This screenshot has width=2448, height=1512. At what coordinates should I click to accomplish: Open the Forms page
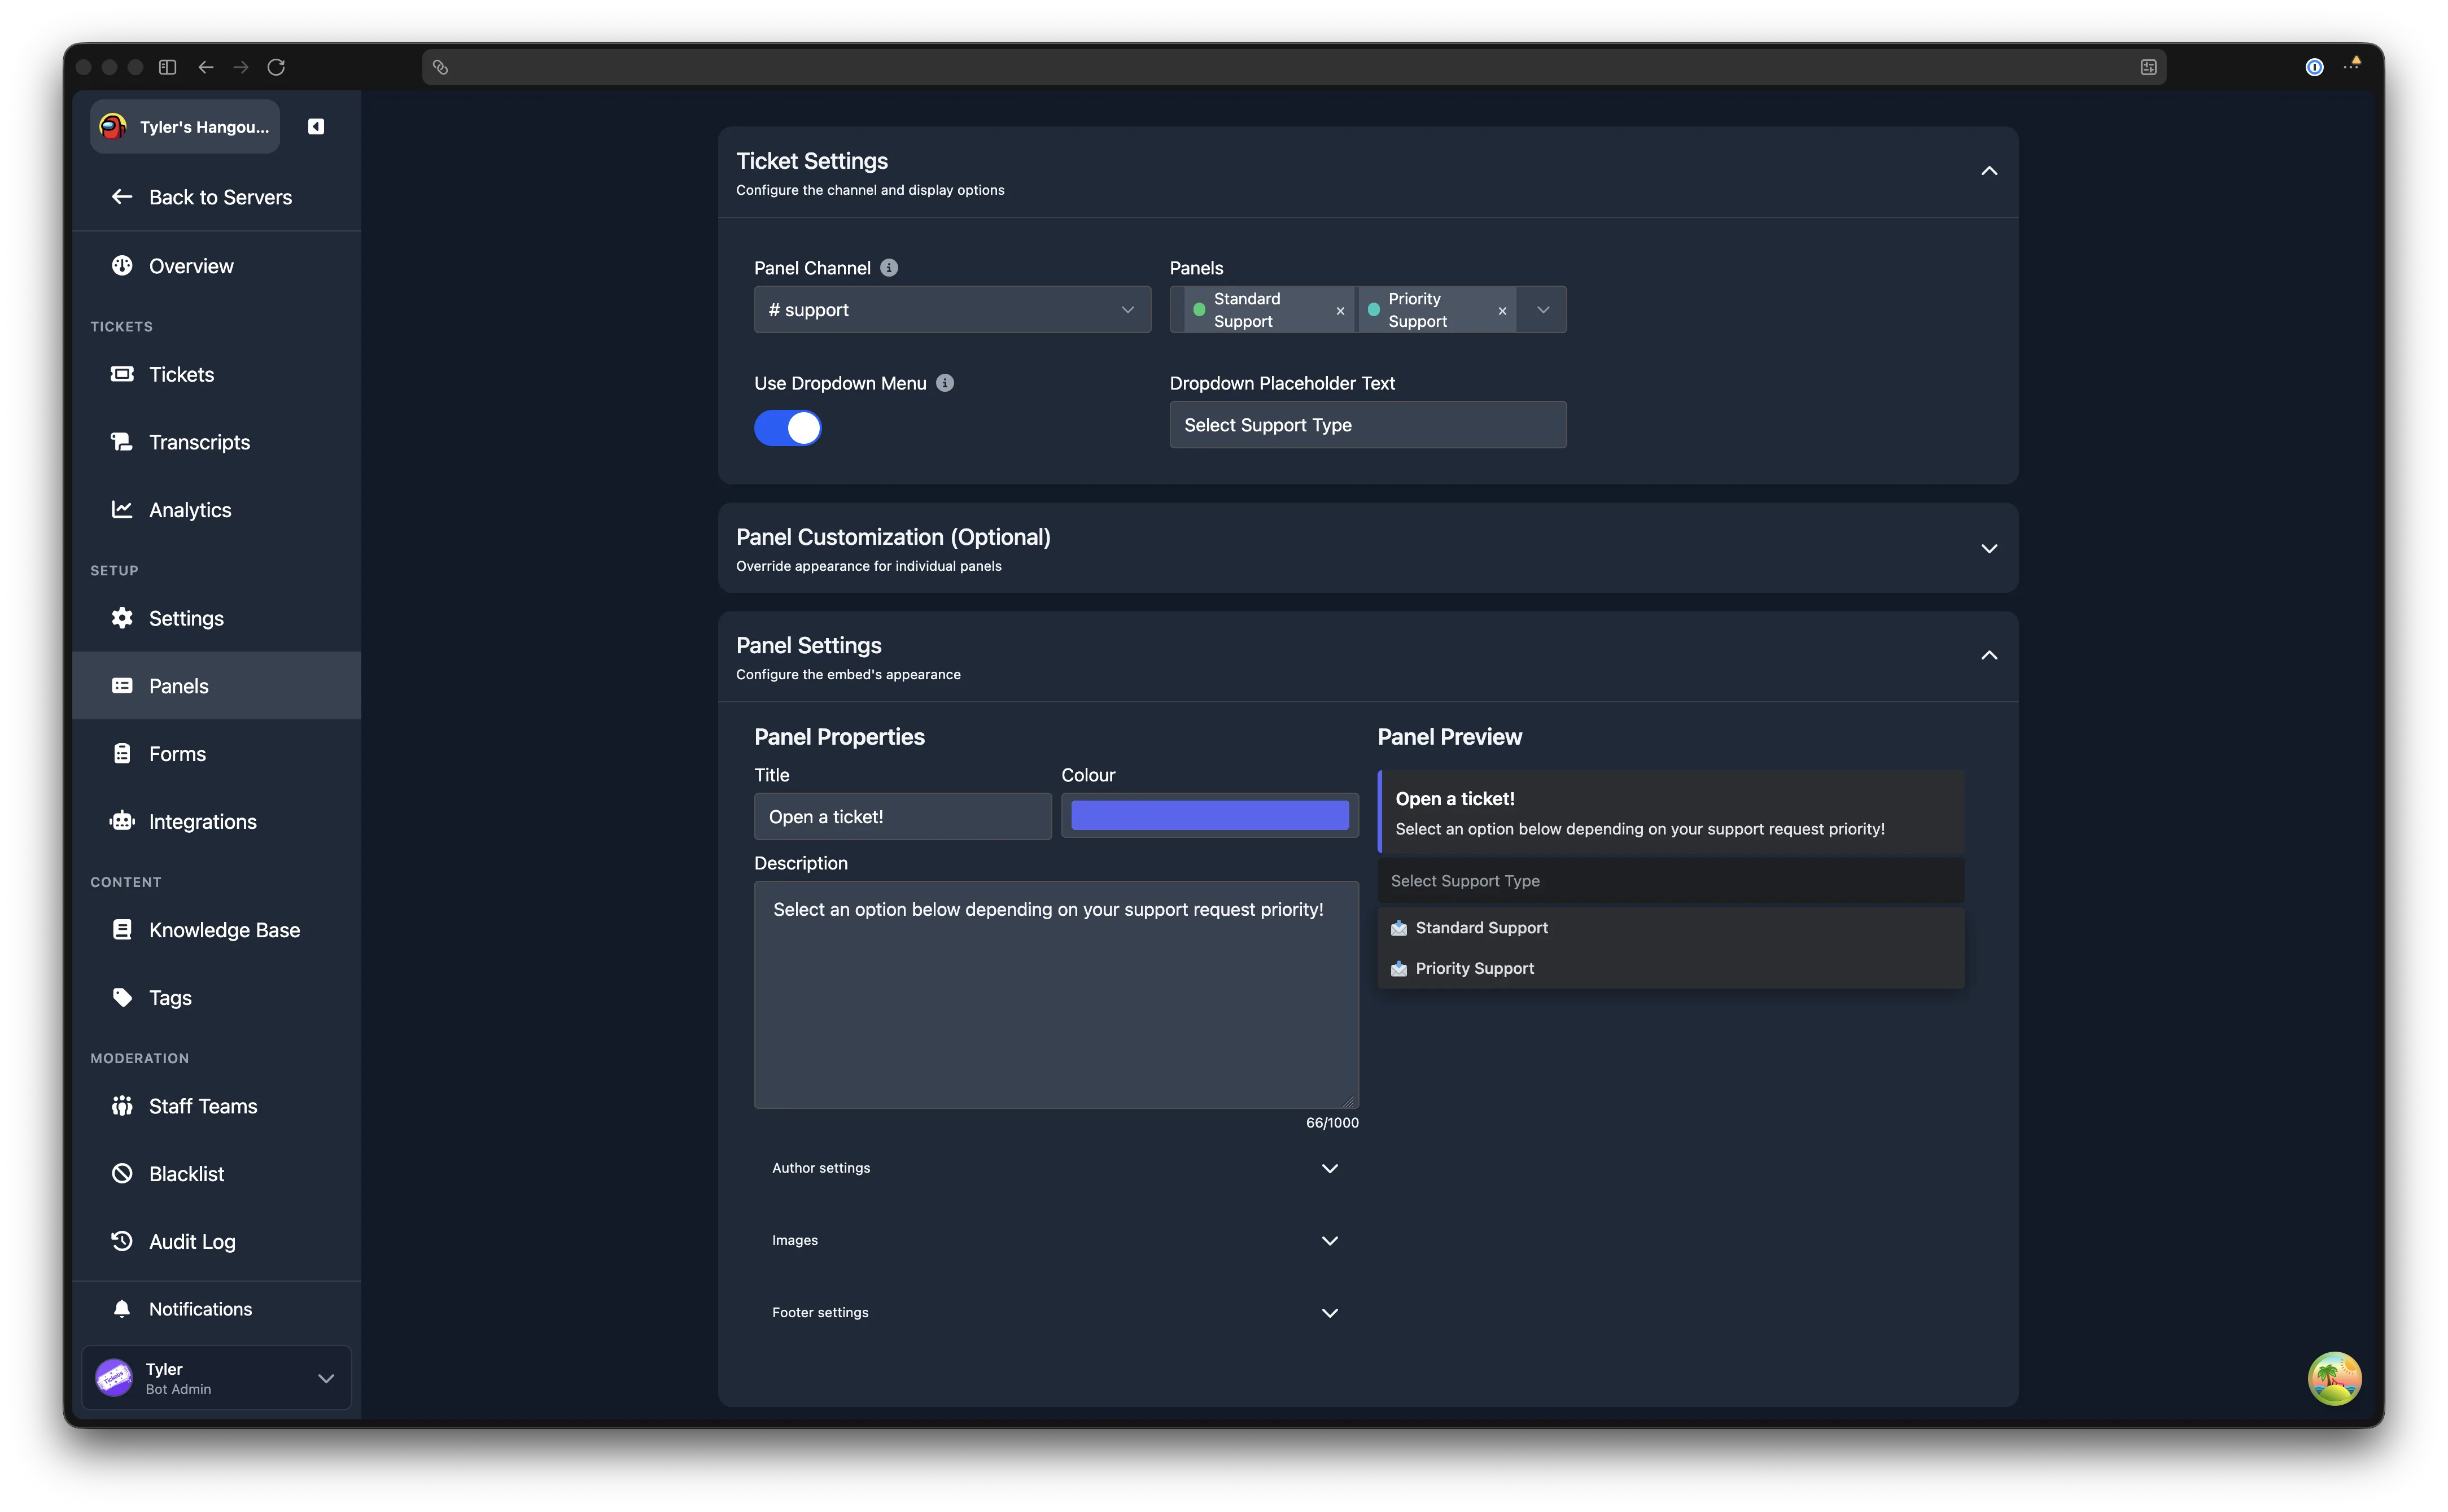tap(216, 754)
